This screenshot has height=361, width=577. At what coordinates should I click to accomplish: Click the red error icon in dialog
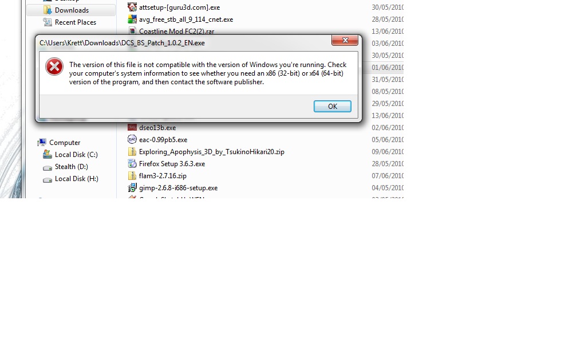[54, 66]
